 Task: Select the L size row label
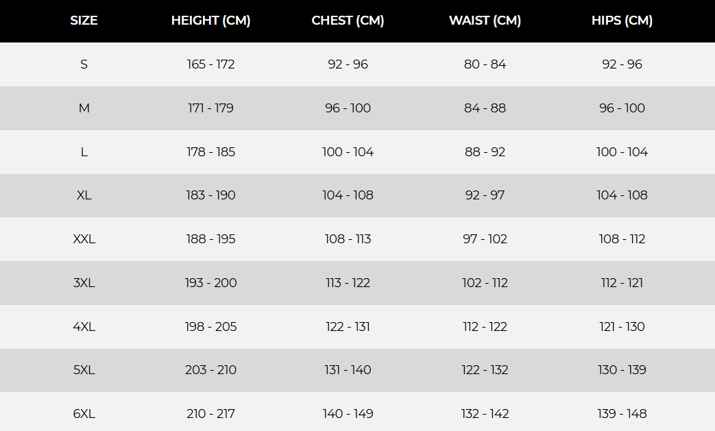pyautogui.click(x=84, y=152)
